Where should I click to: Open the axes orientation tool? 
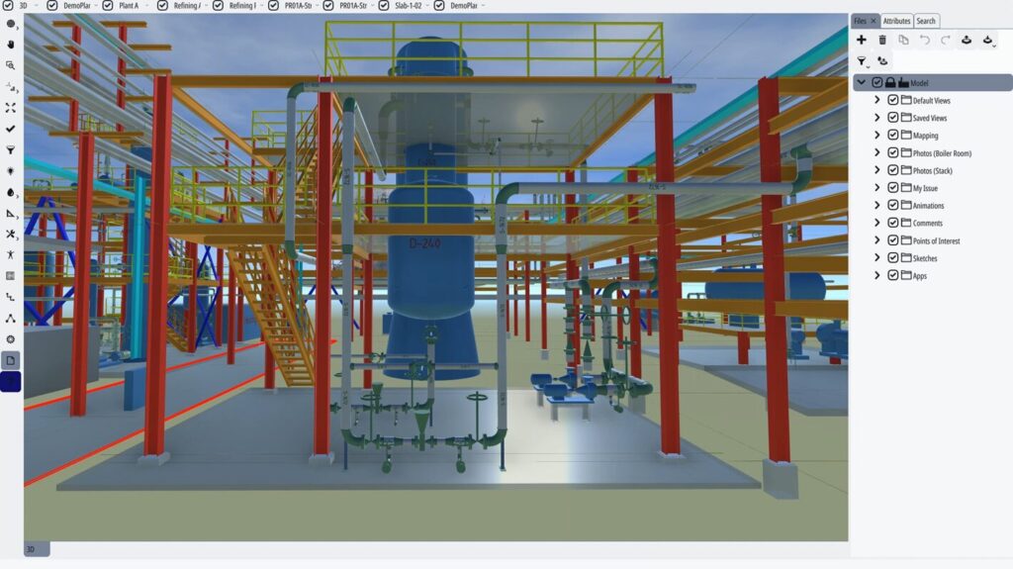(10, 87)
